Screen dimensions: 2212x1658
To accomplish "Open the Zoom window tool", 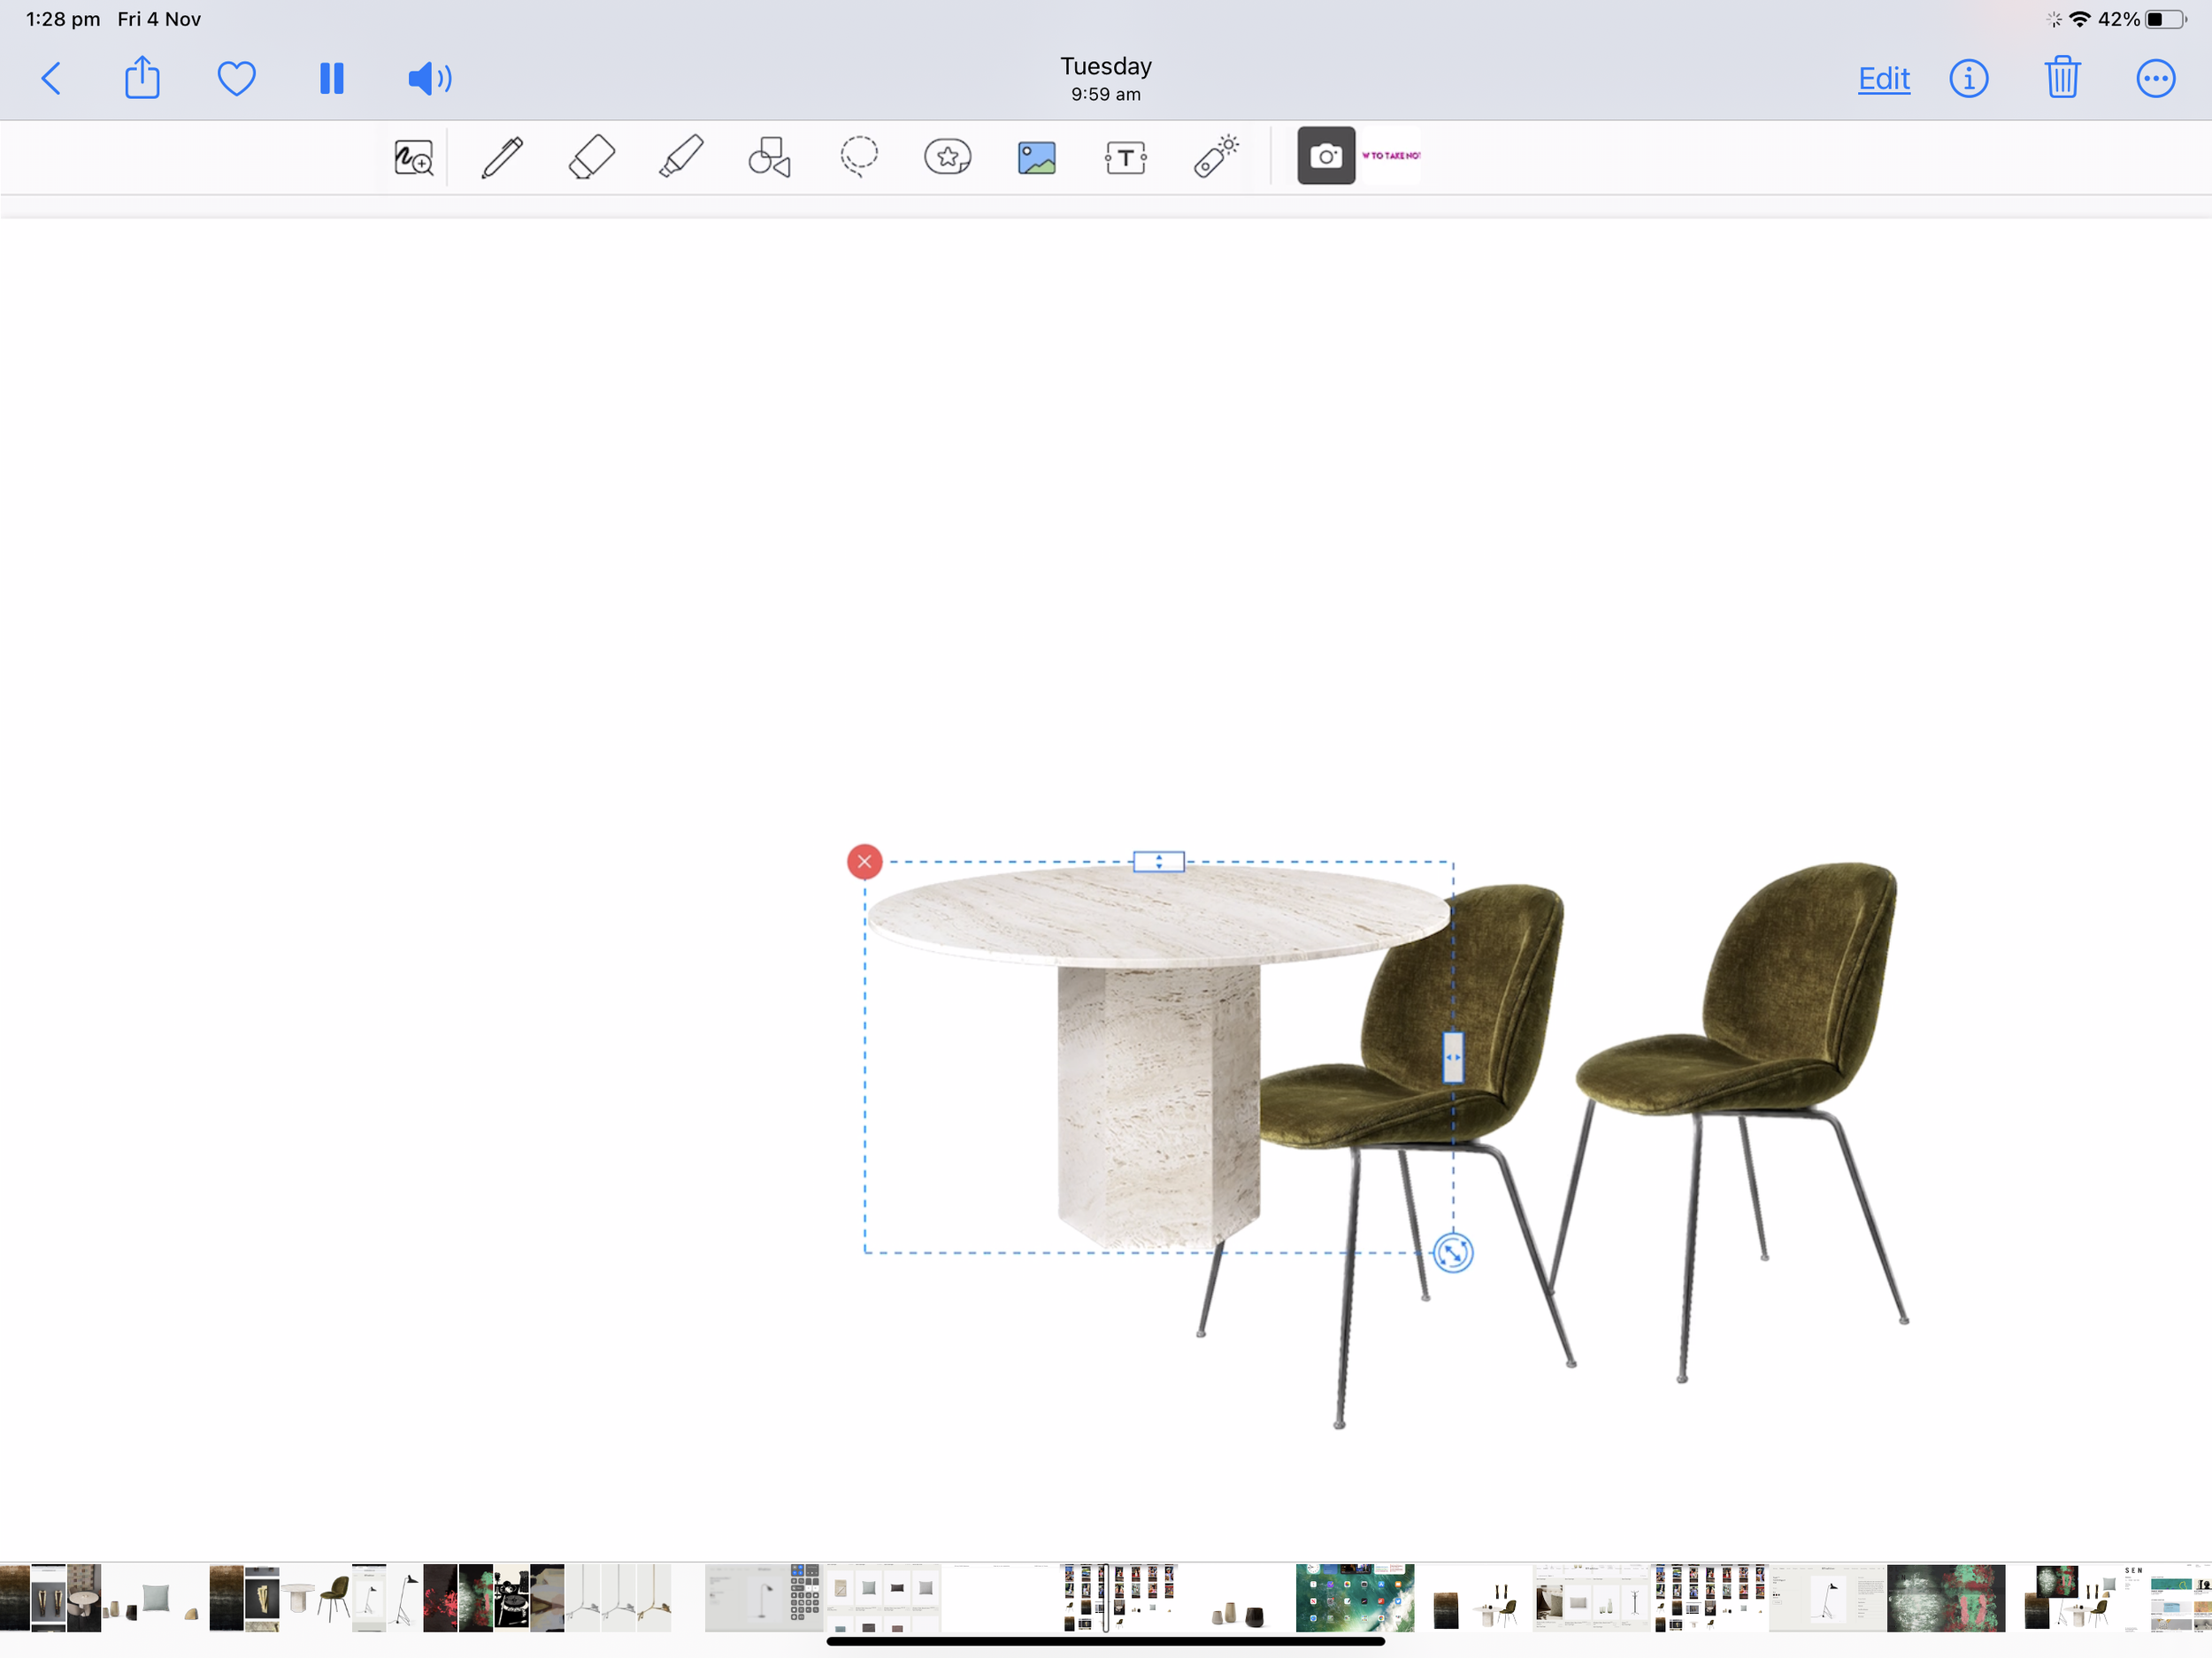I will point(413,158).
